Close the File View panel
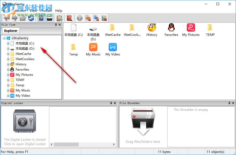 pyautogui.click(x=60, y=25)
